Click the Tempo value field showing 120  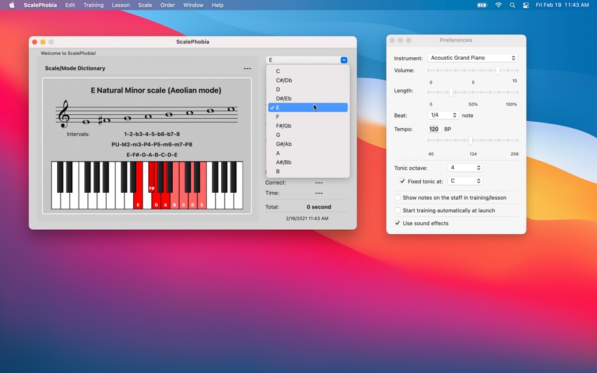(x=434, y=129)
